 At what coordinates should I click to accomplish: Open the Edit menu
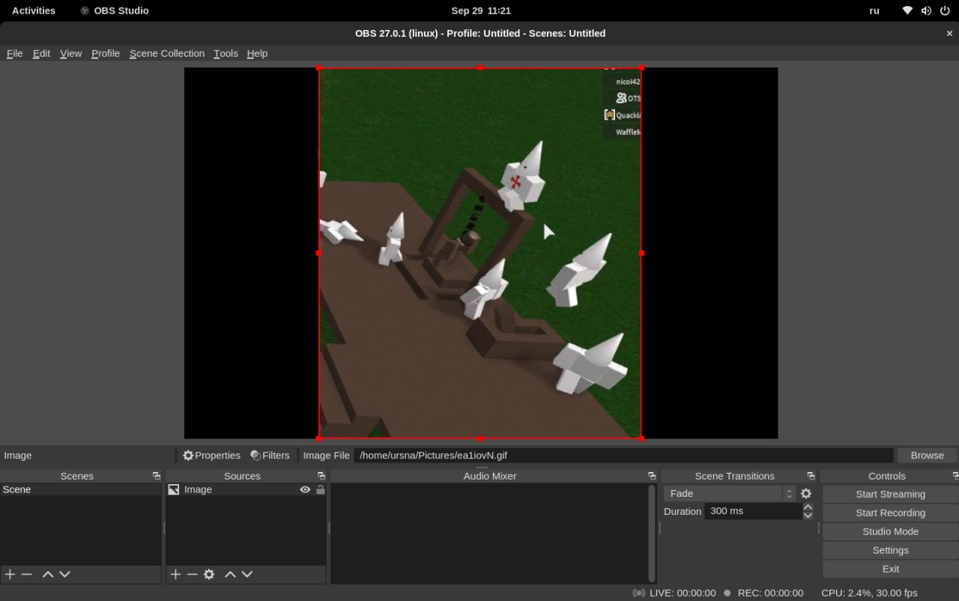point(41,53)
